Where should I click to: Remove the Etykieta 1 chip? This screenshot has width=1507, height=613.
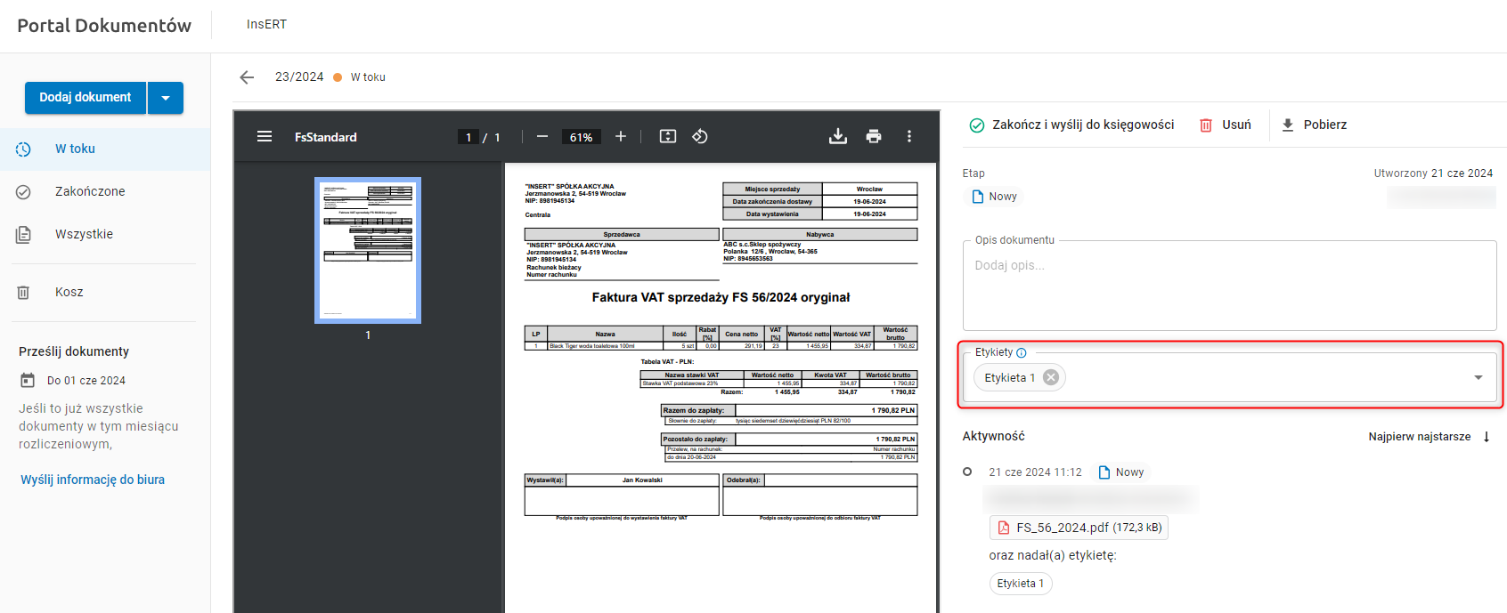1051,377
